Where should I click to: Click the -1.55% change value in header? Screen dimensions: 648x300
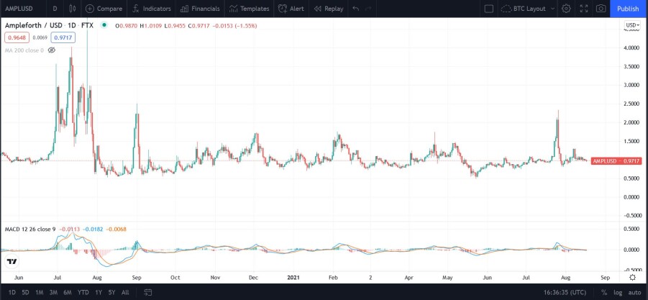245,26
